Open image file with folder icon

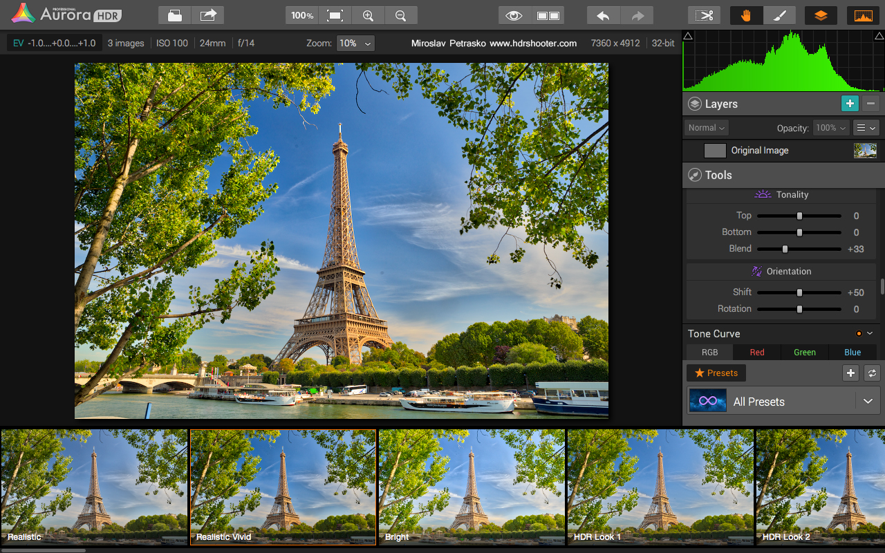175,15
